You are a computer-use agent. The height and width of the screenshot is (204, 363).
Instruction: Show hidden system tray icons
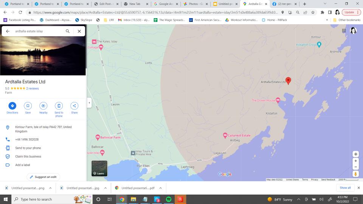pyautogui.click(x=299, y=199)
